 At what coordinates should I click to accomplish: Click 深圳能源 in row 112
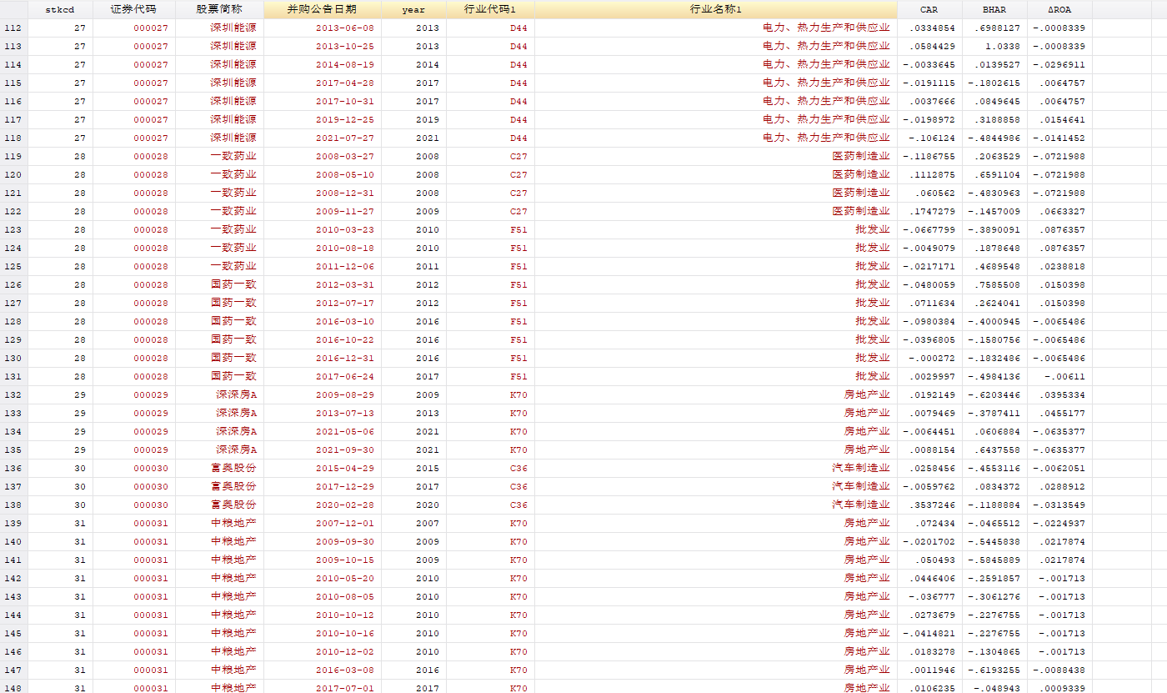click(234, 28)
